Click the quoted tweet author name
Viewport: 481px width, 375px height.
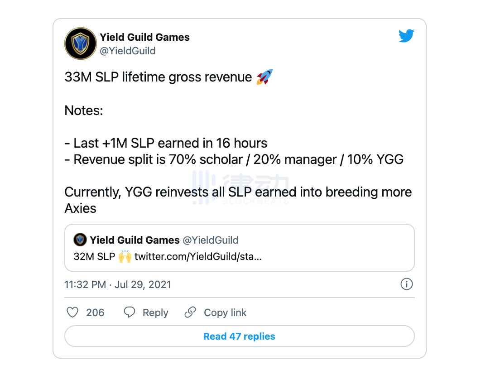click(x=134, y=240)
